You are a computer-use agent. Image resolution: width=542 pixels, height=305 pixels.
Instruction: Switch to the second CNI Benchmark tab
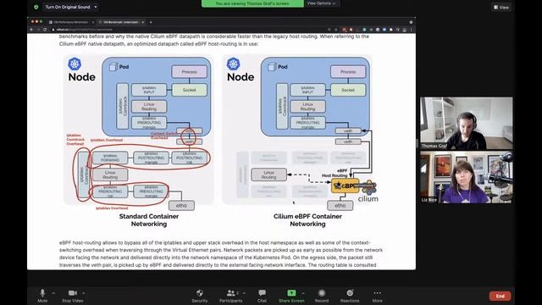pyautogui.click(x=120, y=22)
